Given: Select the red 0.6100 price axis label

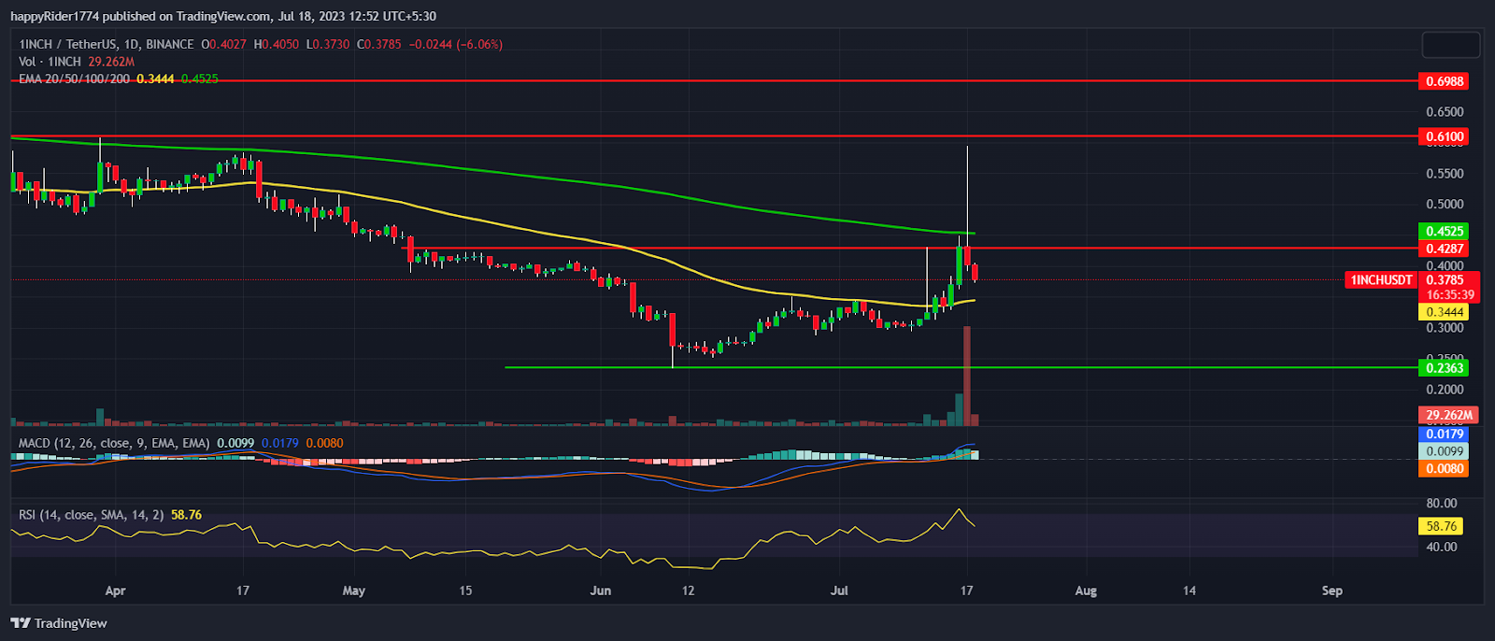Looking at the screenshot, I should coord(1445,136).
